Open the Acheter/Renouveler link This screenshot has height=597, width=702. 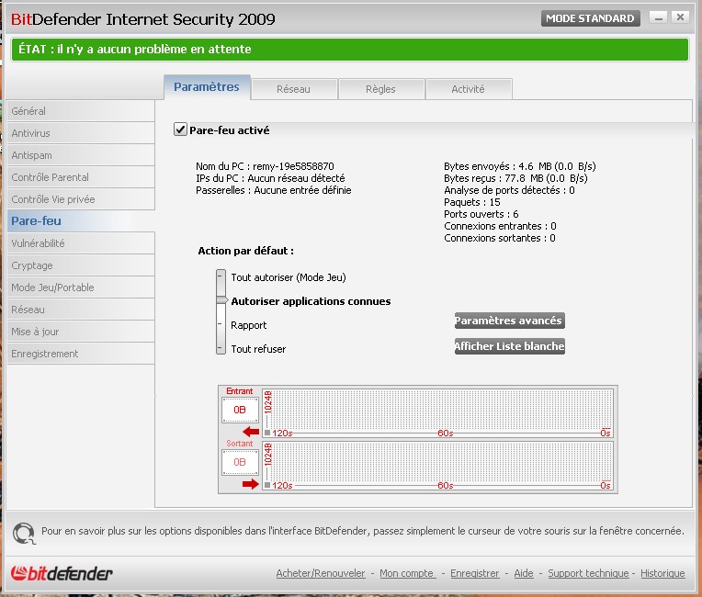click(x=321, y=573)
